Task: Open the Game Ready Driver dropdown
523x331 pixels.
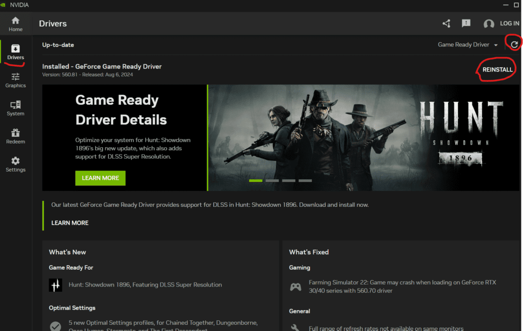Action: coord(468,45)
